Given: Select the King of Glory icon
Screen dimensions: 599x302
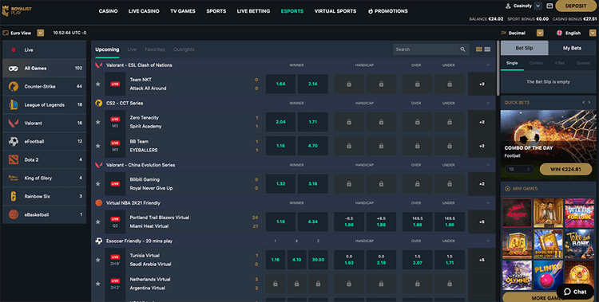Looking at the screenshot, I should (x=14, y=178).
